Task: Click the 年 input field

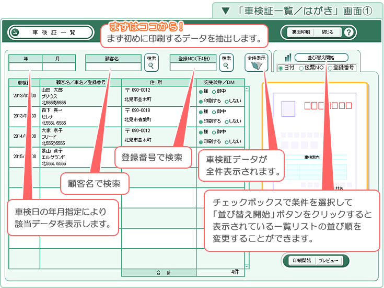Action: pyautogui.click(x=26, y=67)
